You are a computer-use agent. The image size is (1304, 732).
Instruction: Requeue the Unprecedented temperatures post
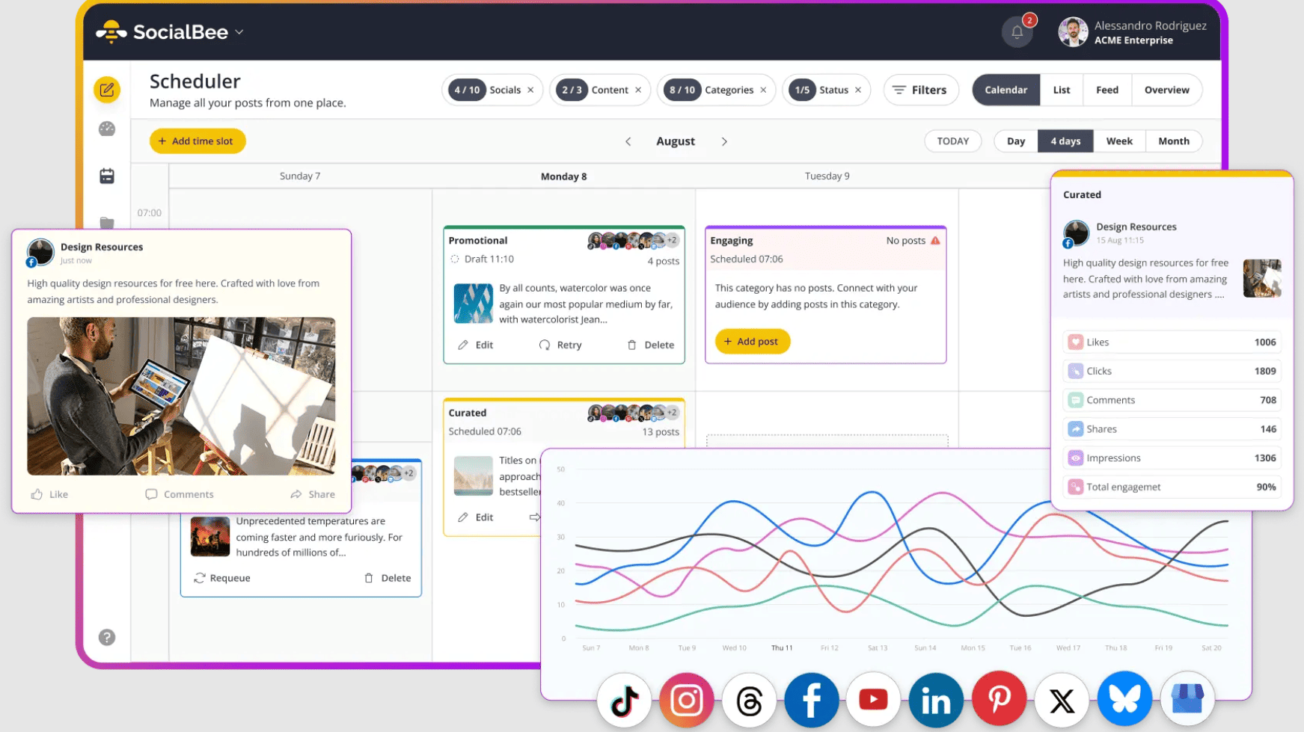click(x=222, y=578)
